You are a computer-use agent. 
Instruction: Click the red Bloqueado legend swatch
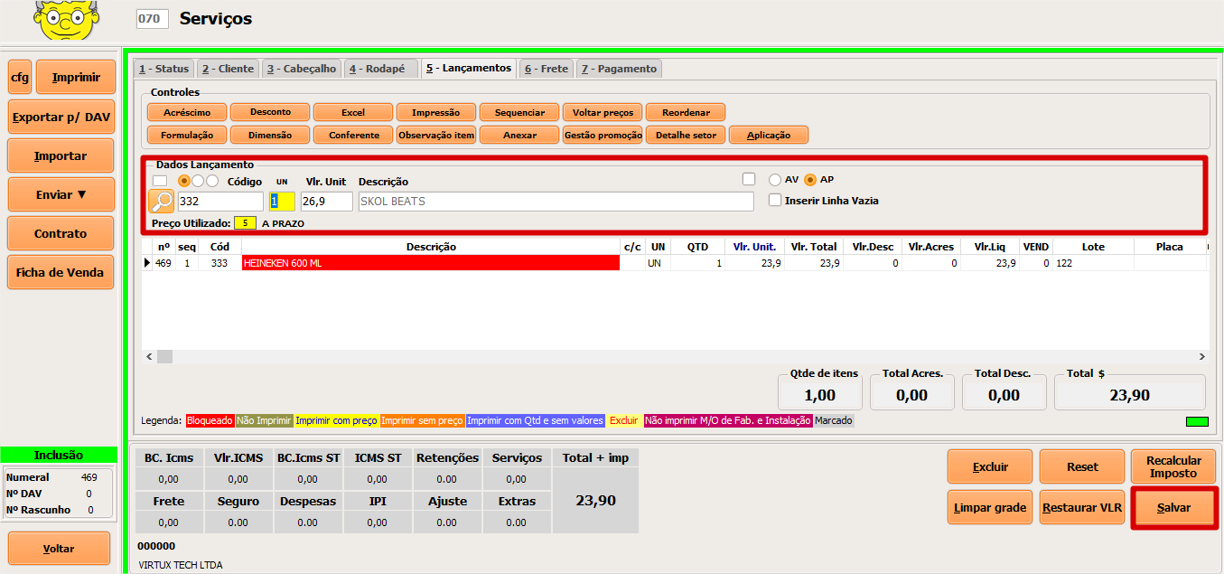pos(210,421)
